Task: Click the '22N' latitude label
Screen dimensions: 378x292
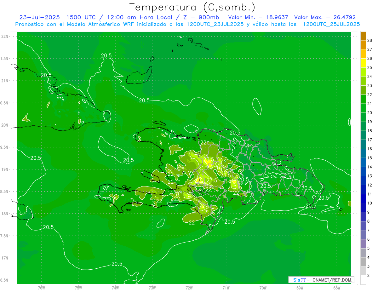Action: tap(5, 37)
